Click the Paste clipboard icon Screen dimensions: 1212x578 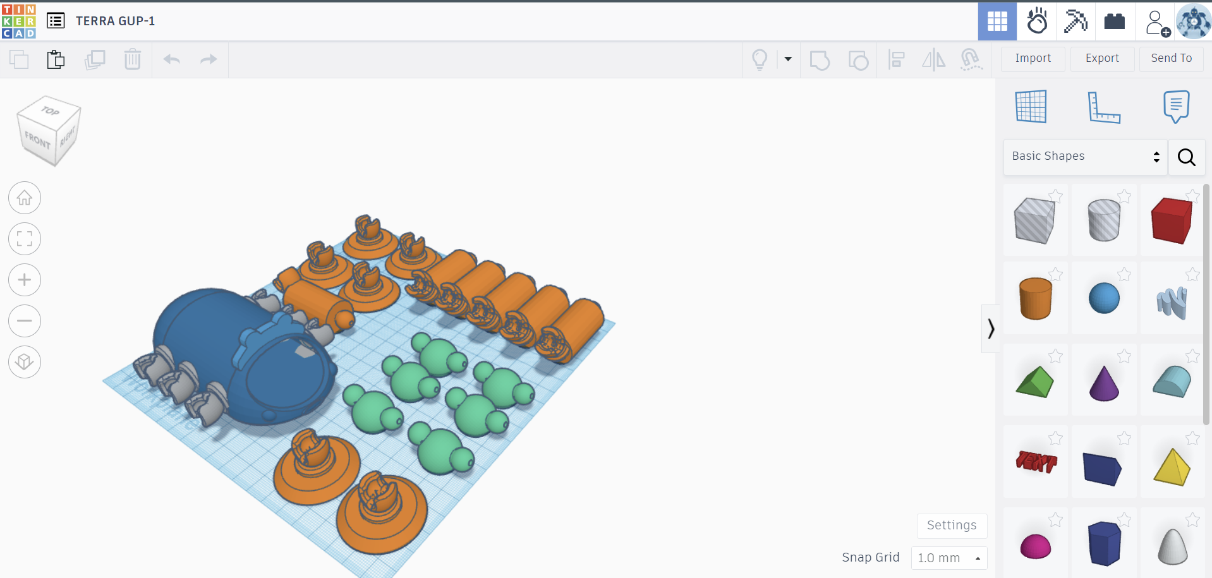tap(56, 59)
